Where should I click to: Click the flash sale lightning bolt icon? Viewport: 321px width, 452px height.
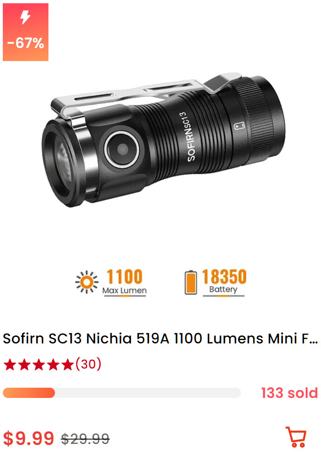tap(25, 17)
